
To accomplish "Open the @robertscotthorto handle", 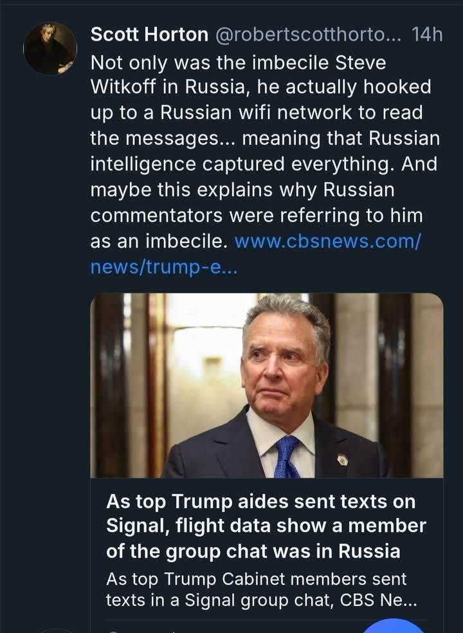I will [305, 35].
